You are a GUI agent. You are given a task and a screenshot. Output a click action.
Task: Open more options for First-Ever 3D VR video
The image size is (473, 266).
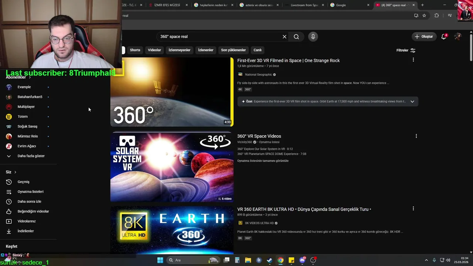[x=413, y=60]
